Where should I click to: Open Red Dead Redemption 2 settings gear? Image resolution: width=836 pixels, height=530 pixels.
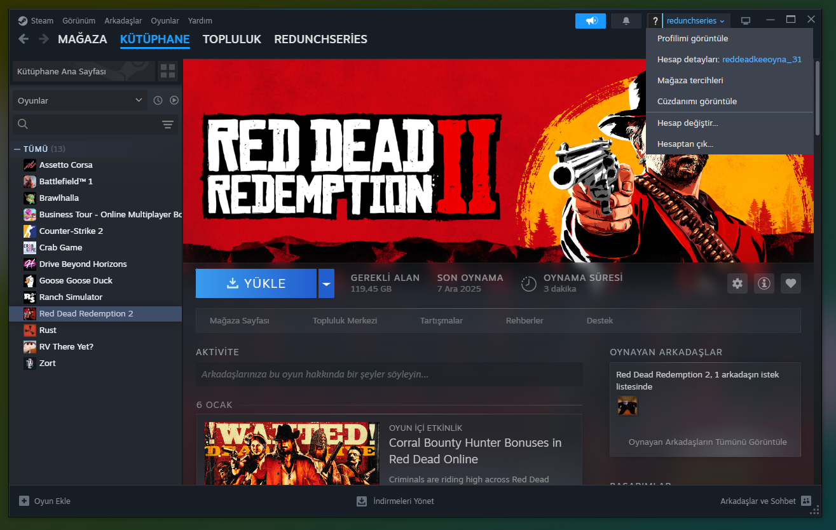737,283
